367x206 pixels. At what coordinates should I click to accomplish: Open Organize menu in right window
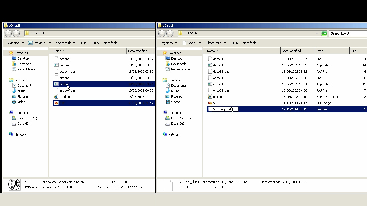click(169, 43)
